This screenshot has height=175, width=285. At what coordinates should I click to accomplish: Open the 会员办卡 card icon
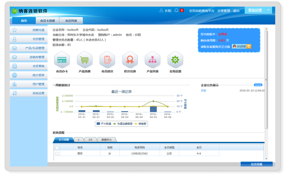tap(62, 60)
